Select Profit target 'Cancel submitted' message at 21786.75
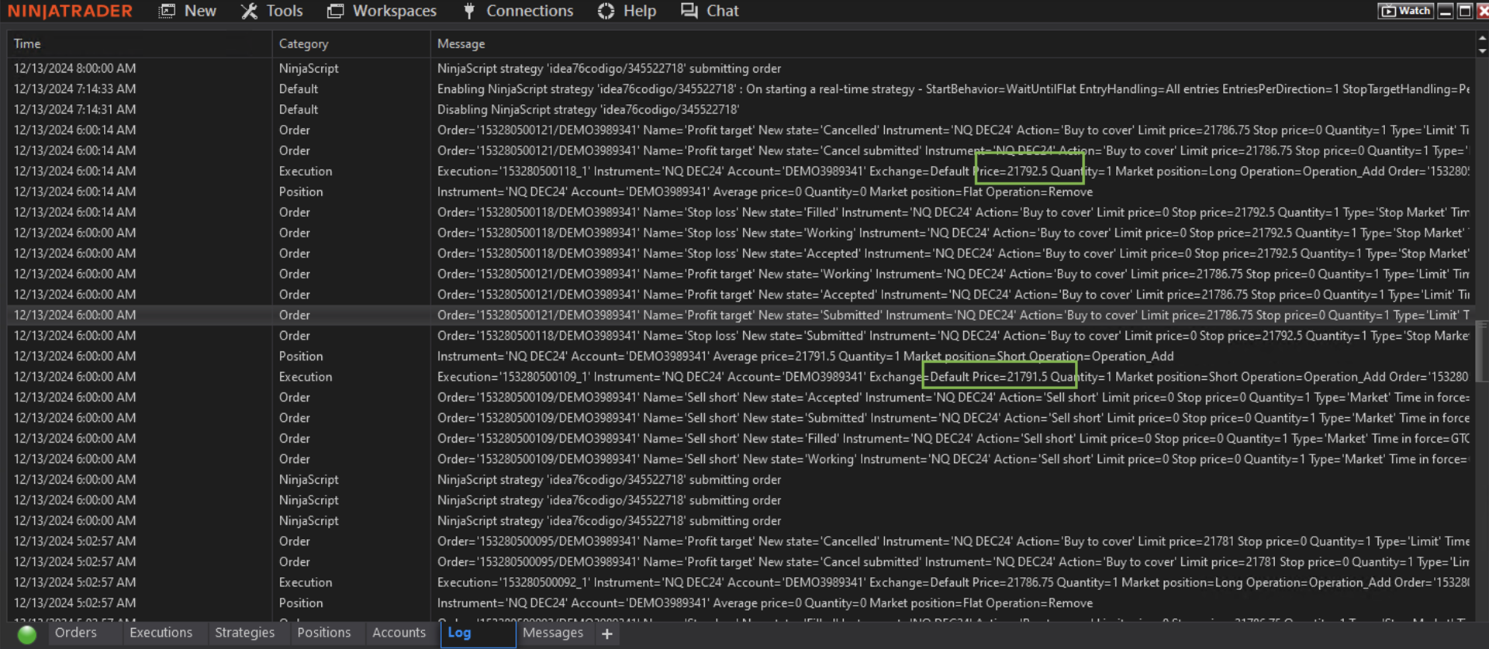The image size is (1489, 649). coord(952,150)
